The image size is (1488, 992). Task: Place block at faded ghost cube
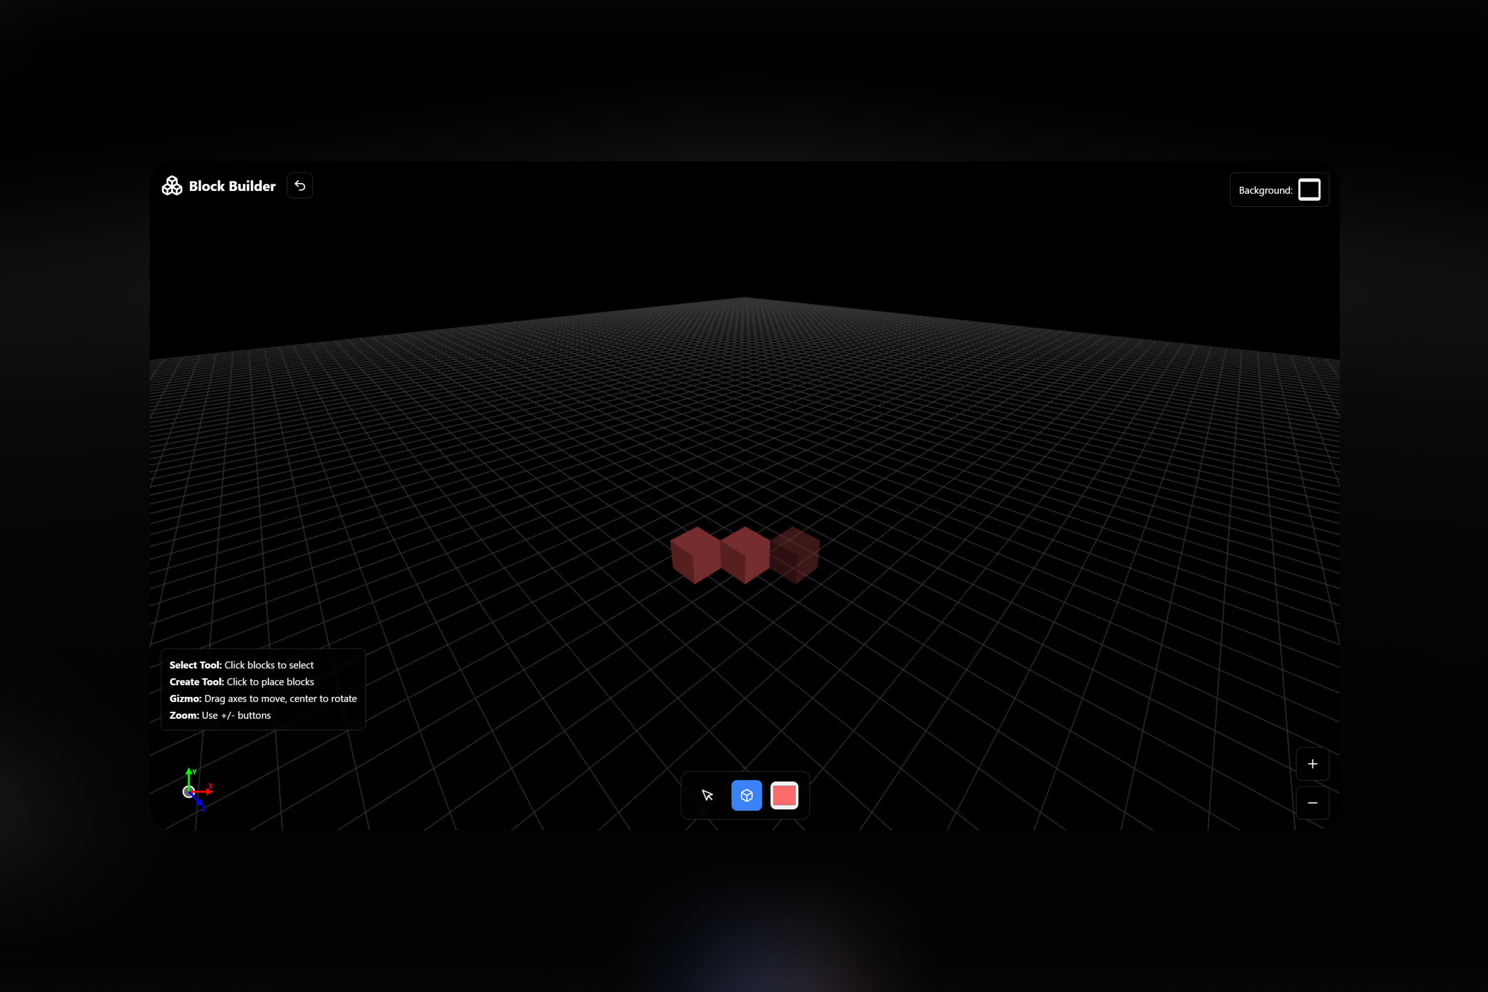pyautogui.click(x=795, y=554)
